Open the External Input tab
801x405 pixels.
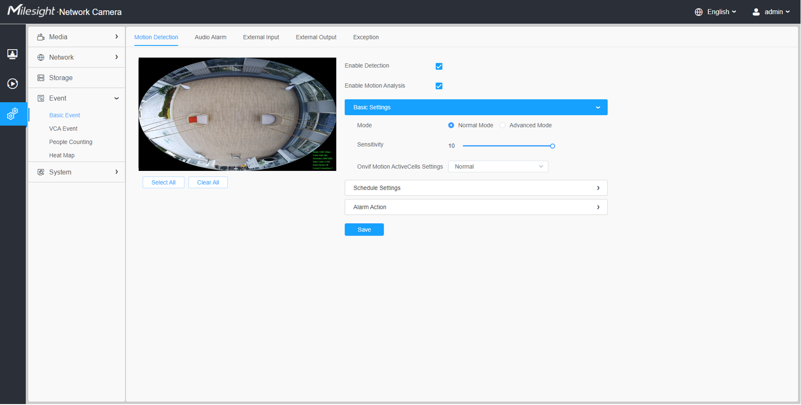261,37
